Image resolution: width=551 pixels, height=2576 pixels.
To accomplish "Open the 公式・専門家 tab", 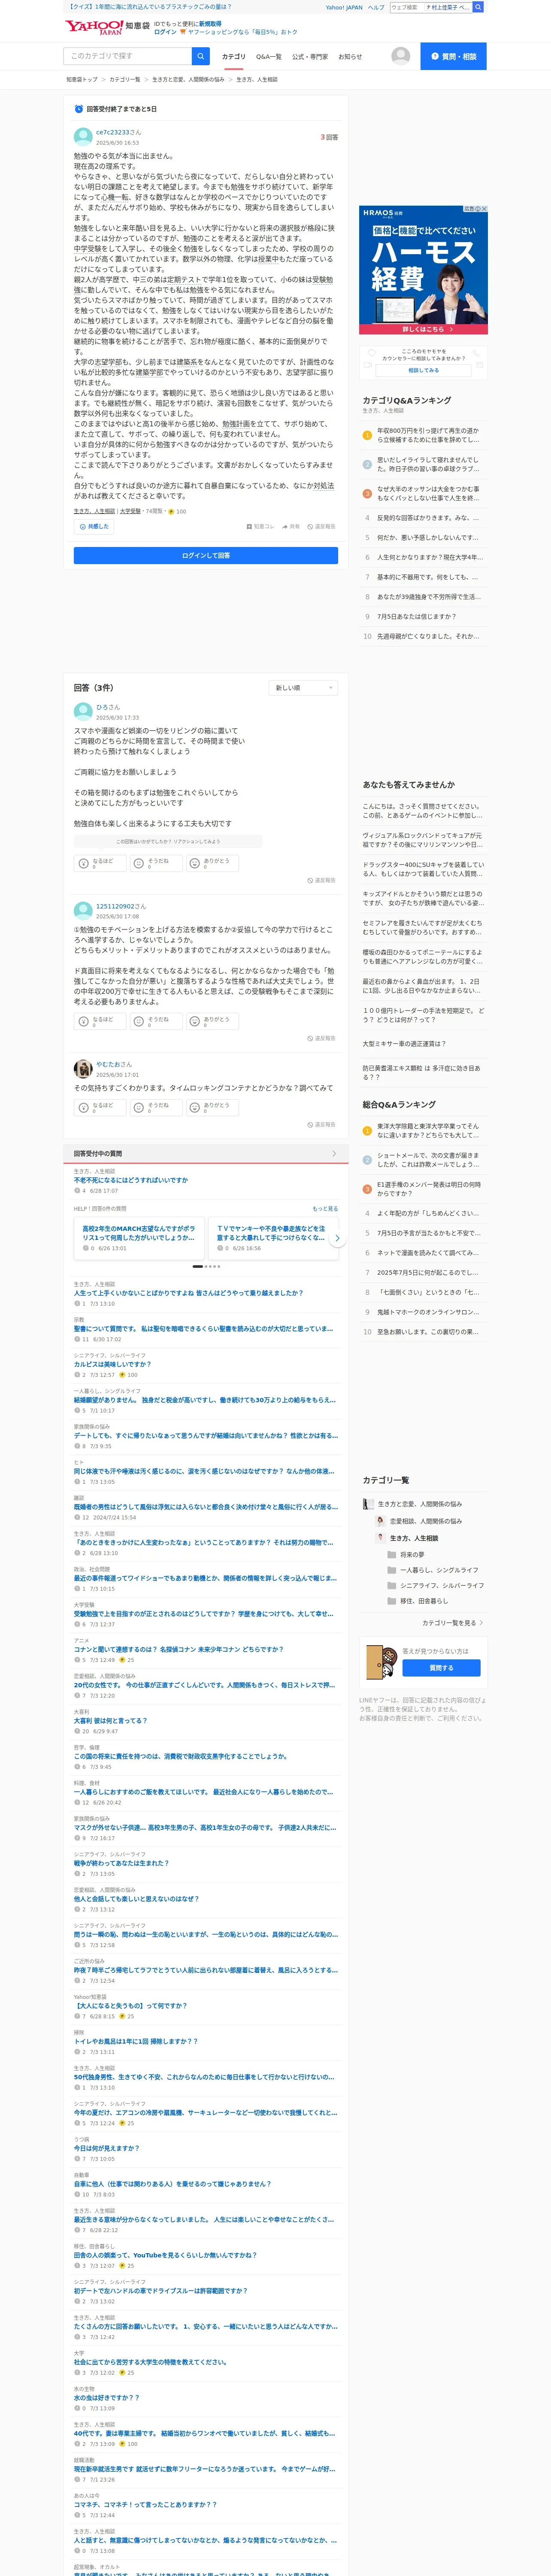I will (x=310, y=57).
